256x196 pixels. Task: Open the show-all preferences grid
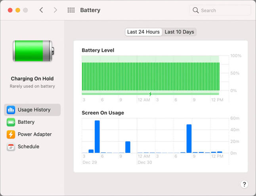click(71, 10)
